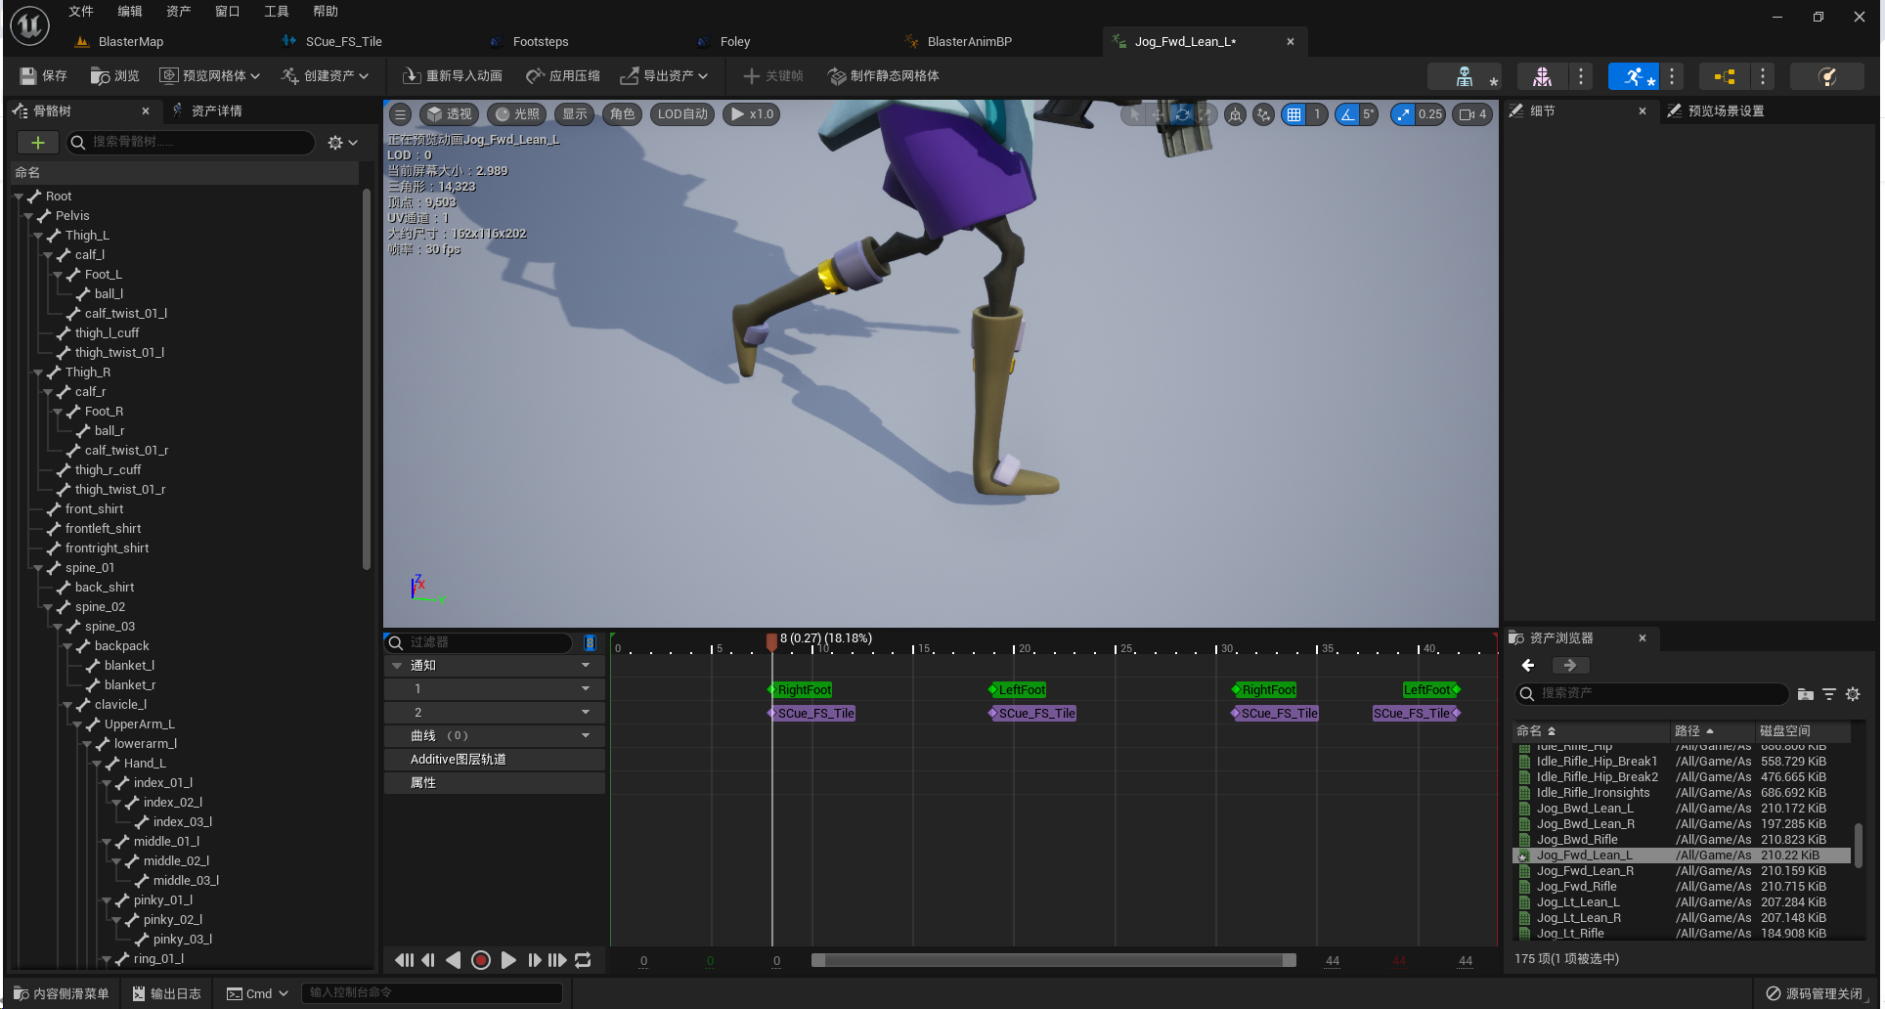Click the green add bone plus button
This screenshot has width=1885, height=1009.
[x=38, y=143]
